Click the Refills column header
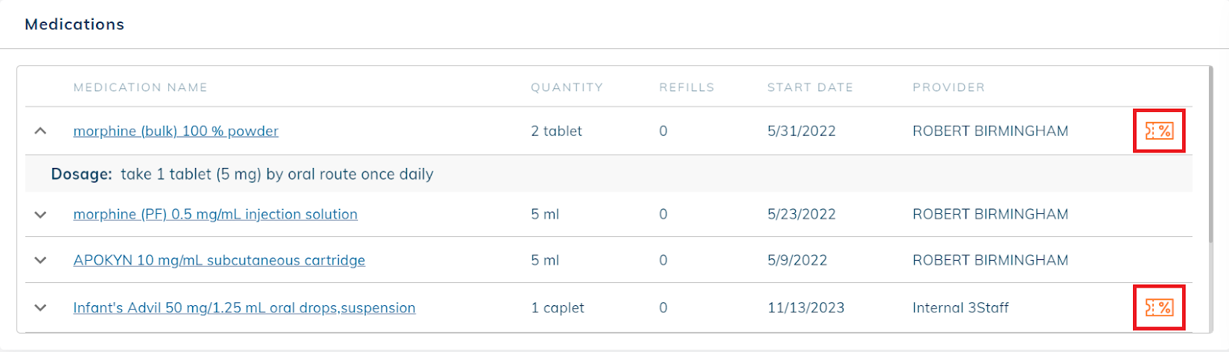 687,87
